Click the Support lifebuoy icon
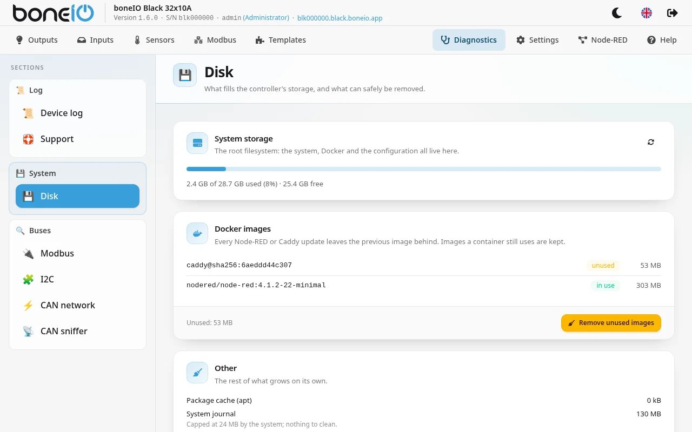The height and width of the screenshot is (432, 692). 28,139
